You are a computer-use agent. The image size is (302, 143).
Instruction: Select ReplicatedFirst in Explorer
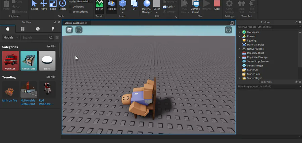point(255,53)
